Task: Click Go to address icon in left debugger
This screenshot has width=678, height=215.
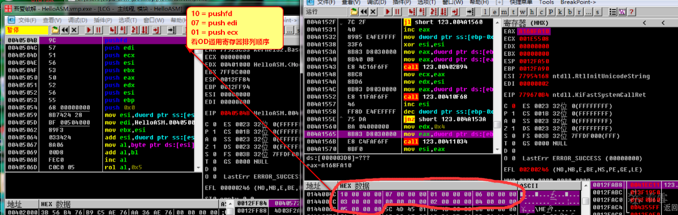Action: (172, 30)
